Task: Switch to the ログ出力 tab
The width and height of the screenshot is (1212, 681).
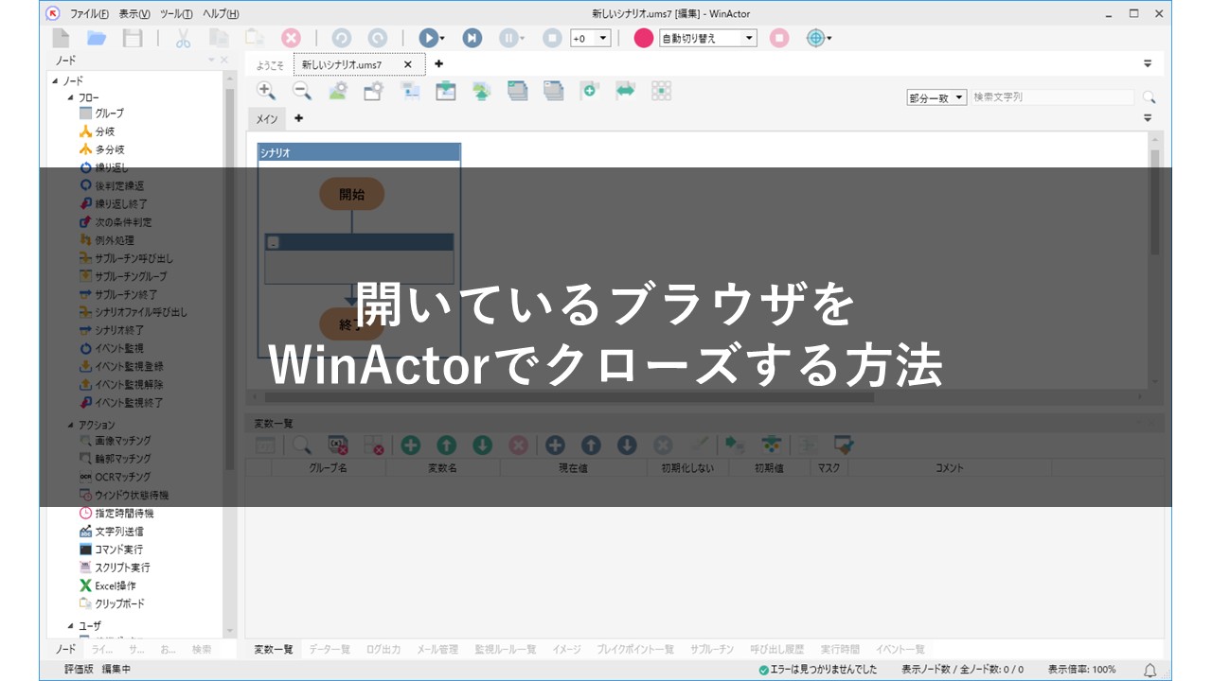Action: click(383, 649)
